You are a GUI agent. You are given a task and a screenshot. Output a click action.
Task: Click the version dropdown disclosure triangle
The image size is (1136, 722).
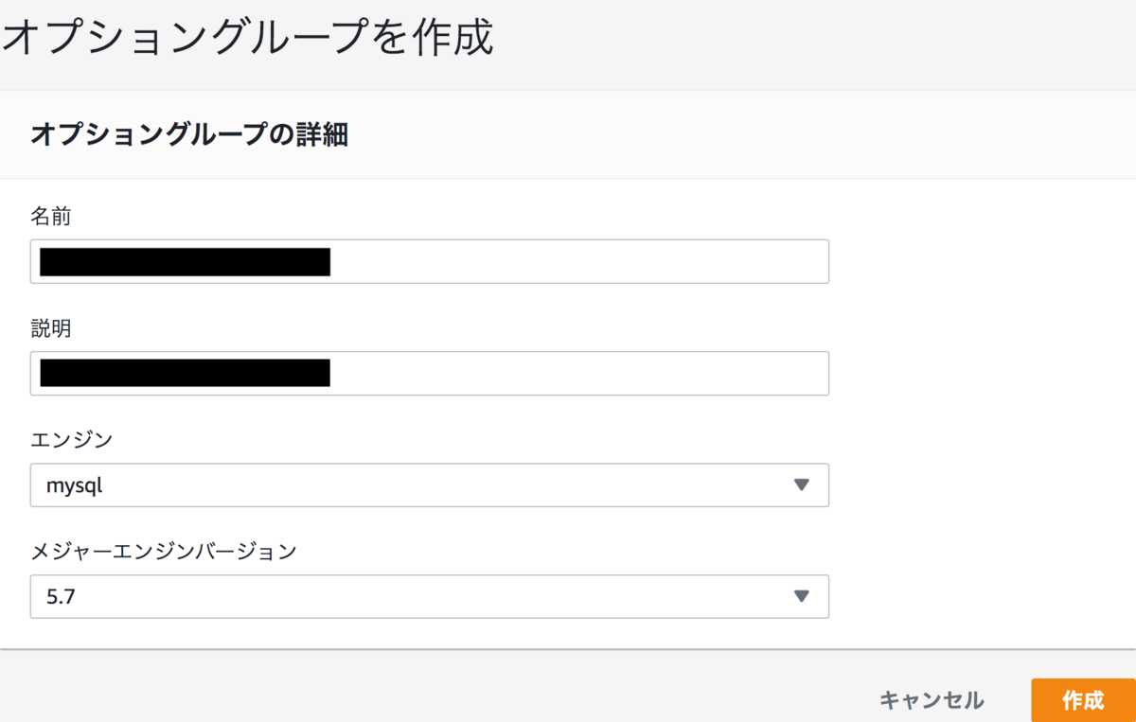[x=801, y=596]
